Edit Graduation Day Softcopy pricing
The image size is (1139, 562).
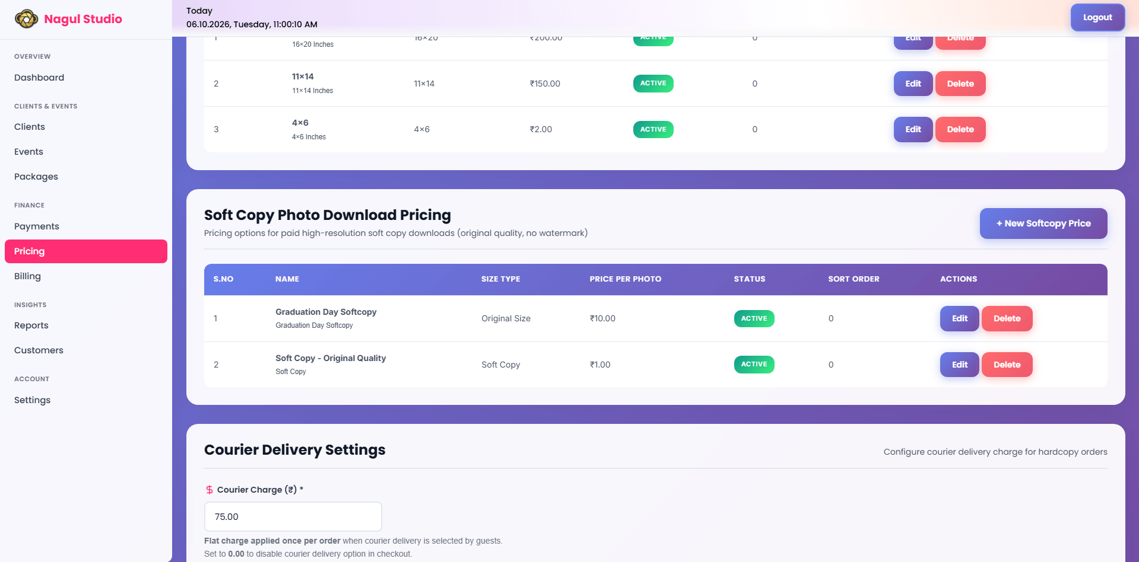coord(959,318)
